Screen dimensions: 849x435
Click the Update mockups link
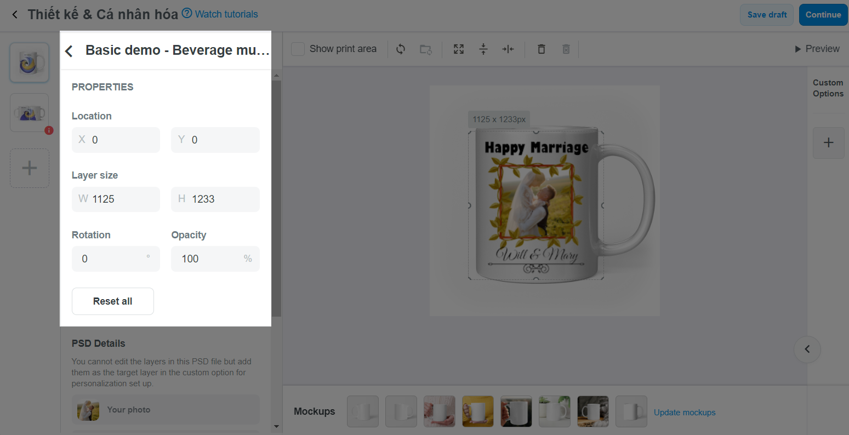point(685,413)
